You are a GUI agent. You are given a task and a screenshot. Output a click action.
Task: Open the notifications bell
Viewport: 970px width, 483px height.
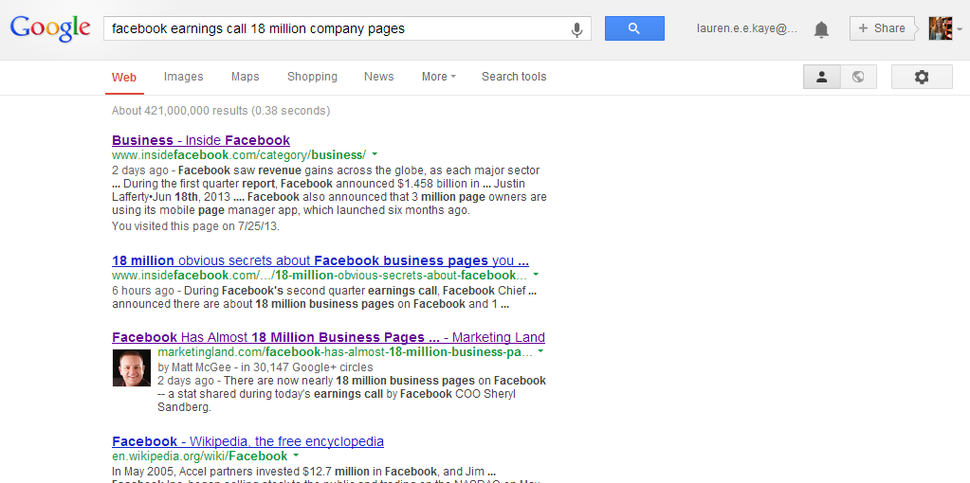click(821, 29)
